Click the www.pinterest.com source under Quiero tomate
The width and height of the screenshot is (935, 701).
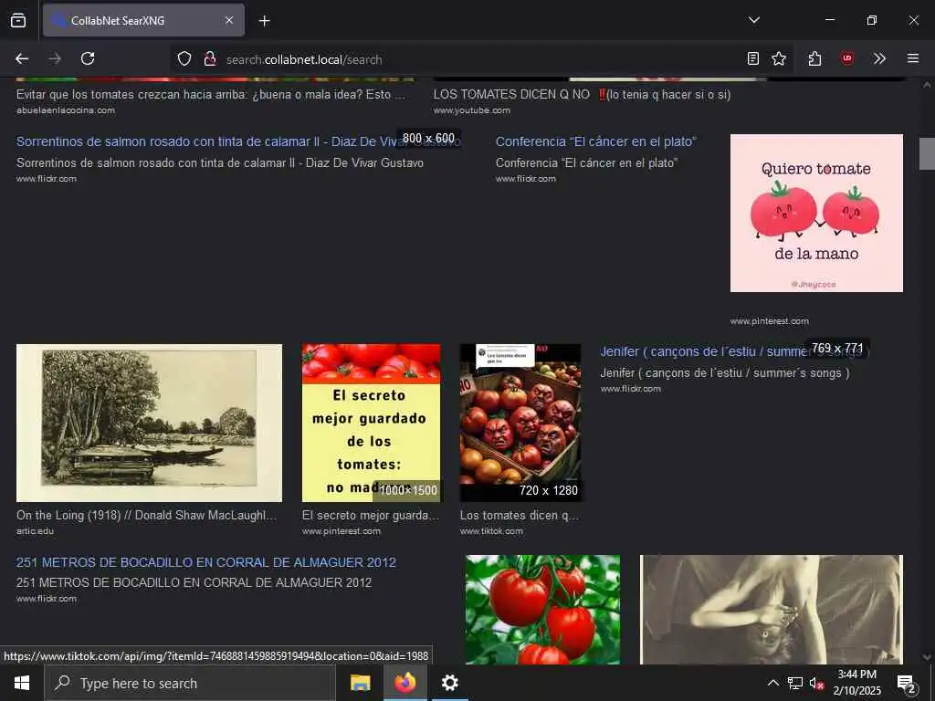click(769, 321)
